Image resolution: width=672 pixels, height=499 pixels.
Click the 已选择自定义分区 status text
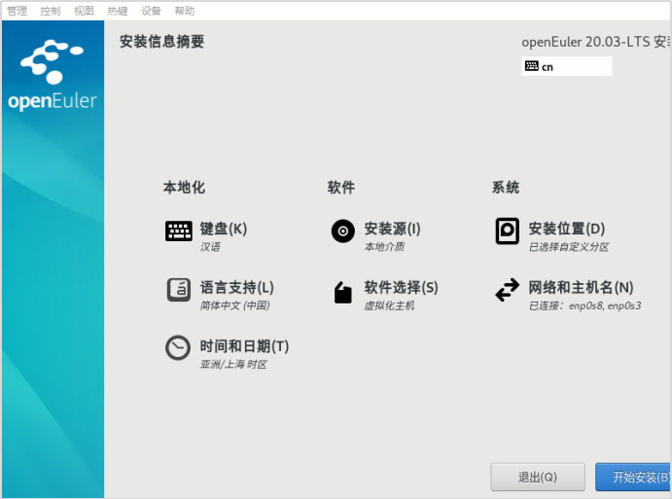pos(569,247)
